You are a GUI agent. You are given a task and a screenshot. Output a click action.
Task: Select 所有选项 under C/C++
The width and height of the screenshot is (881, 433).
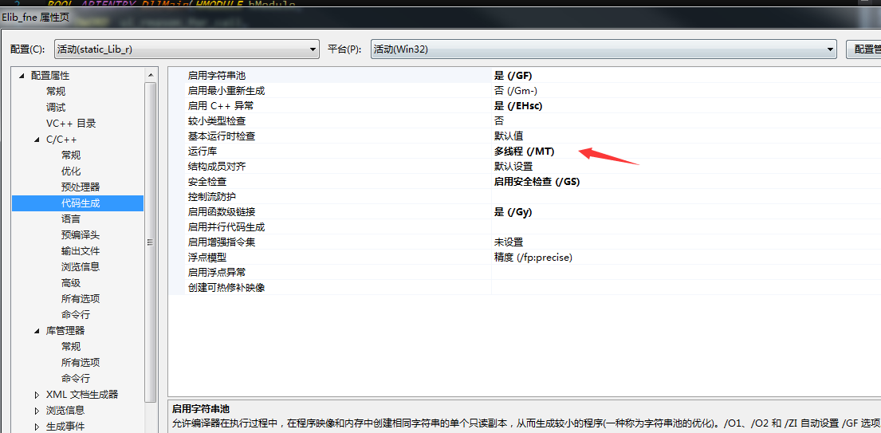click(81, 299)
